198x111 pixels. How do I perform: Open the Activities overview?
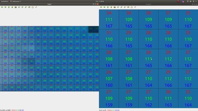coord(5,1)
